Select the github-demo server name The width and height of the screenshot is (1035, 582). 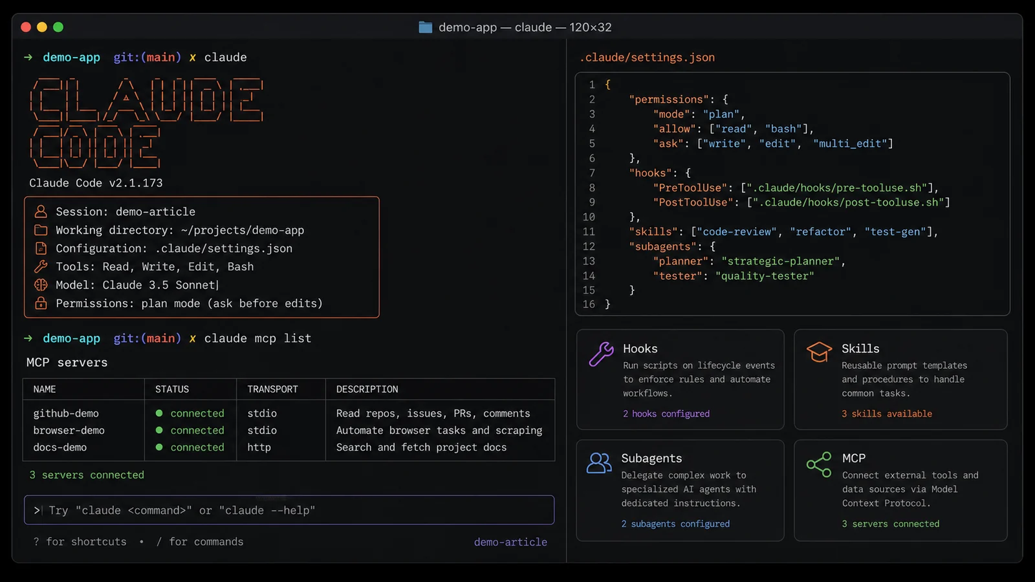(x=66, y=413)
